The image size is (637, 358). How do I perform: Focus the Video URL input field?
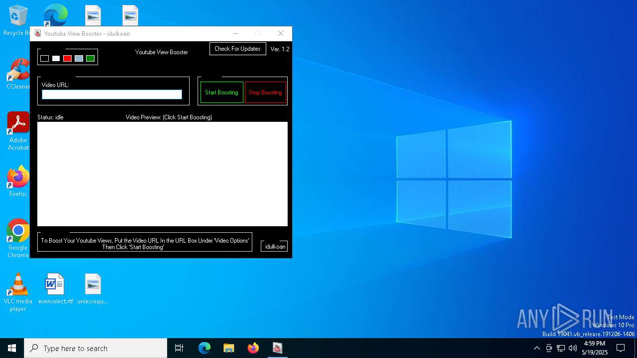coord(112,94)
